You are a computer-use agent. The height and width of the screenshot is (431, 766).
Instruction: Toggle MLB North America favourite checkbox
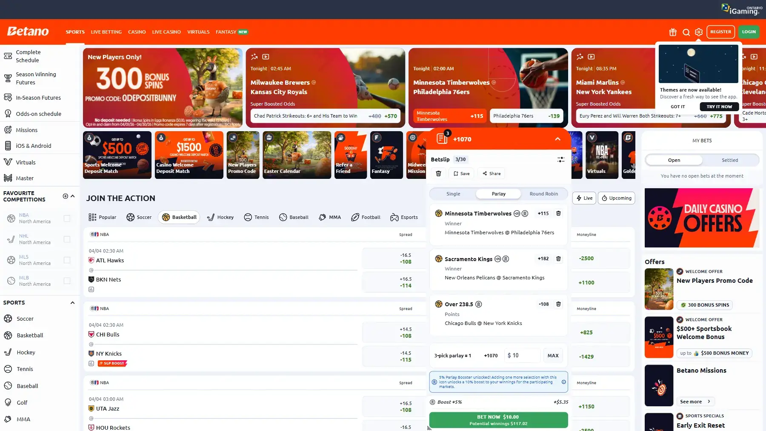(x=67, y=281)
